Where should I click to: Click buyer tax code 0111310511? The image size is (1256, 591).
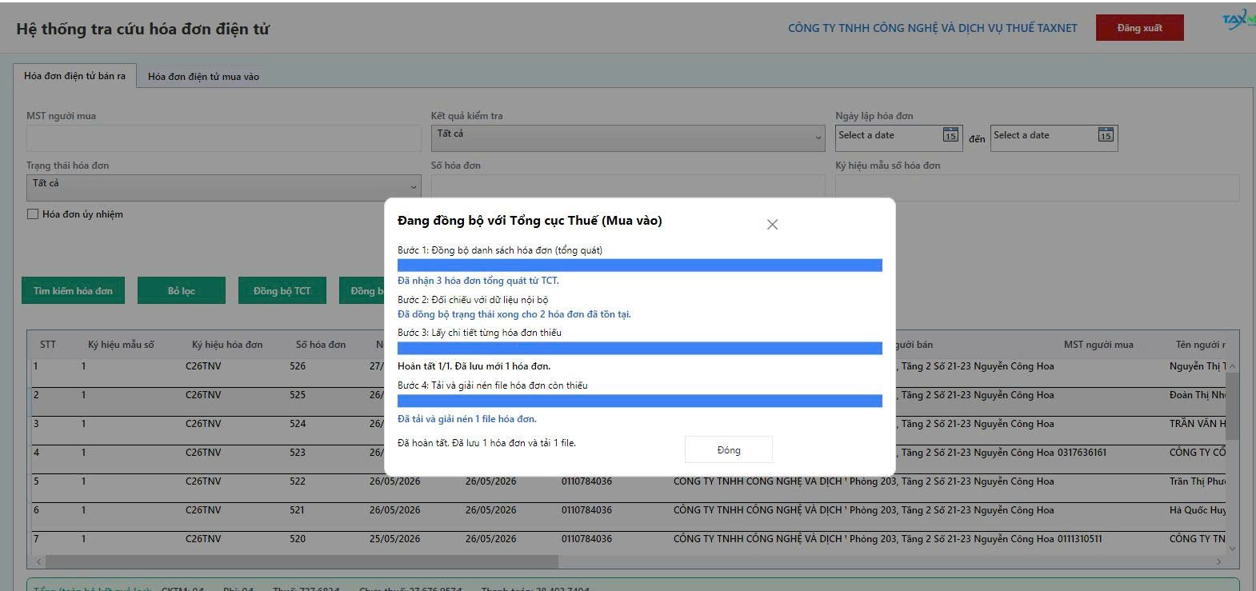point(1079,539)
